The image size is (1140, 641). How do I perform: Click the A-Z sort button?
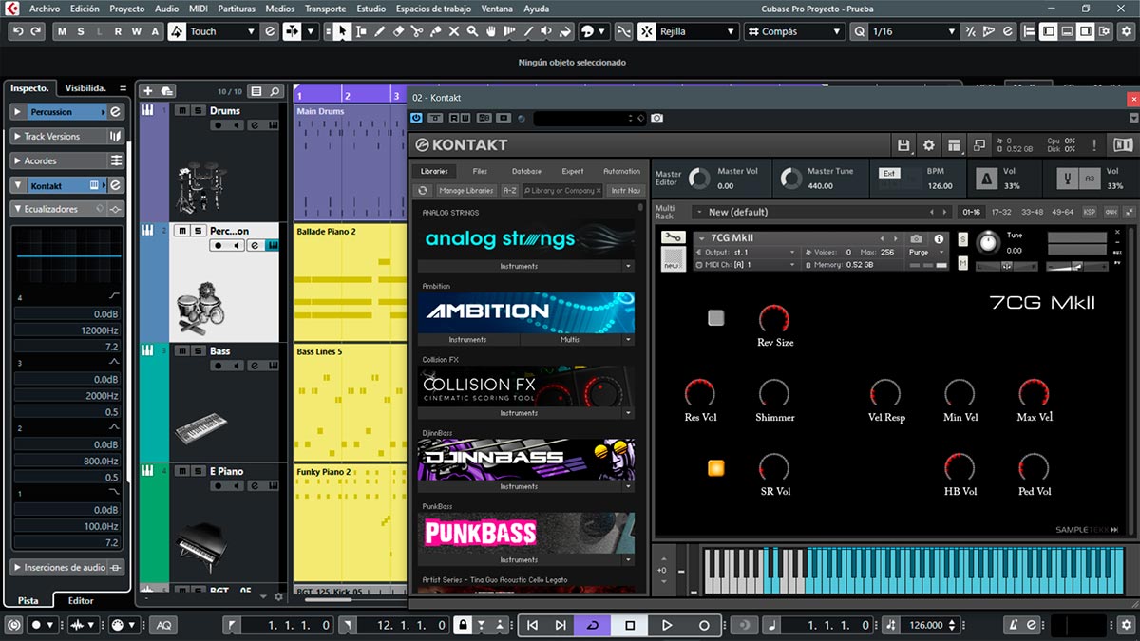point(509,190)
